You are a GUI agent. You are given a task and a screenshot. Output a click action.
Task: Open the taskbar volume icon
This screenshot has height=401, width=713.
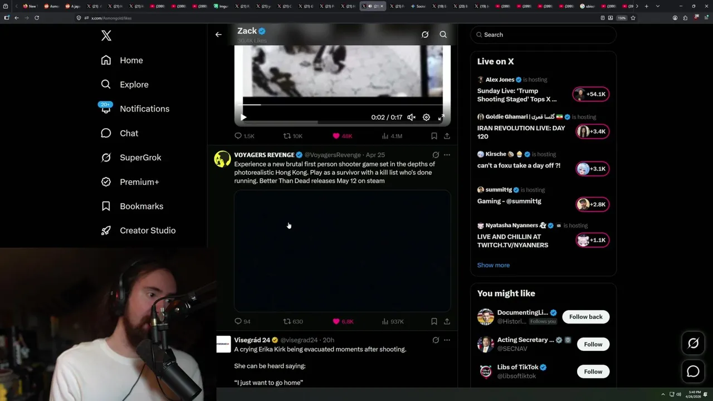coord(678,394)
